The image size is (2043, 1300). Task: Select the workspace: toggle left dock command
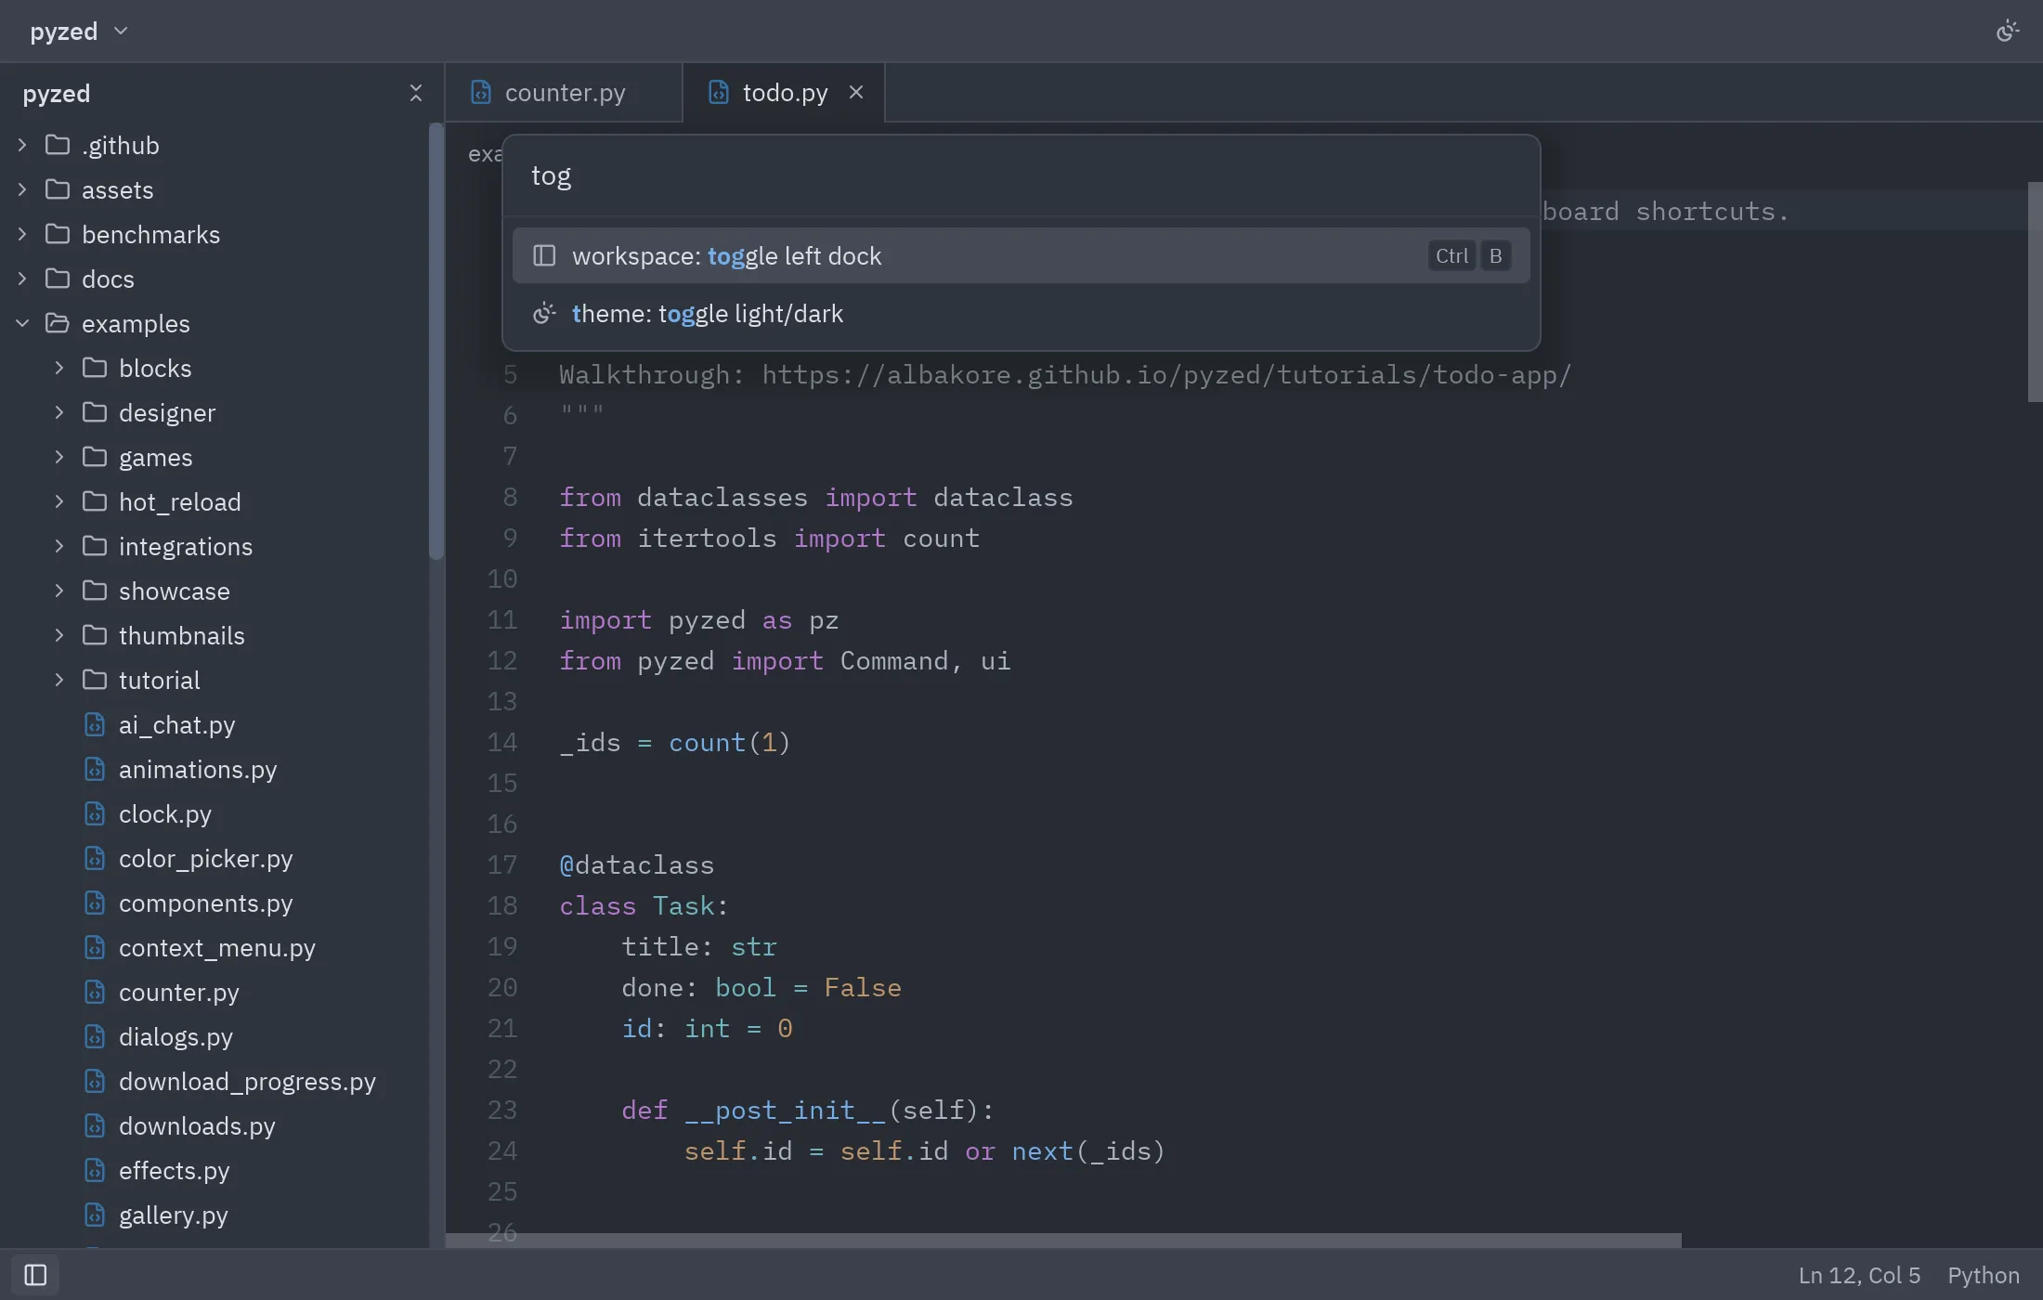click(x=1021, y=255)
